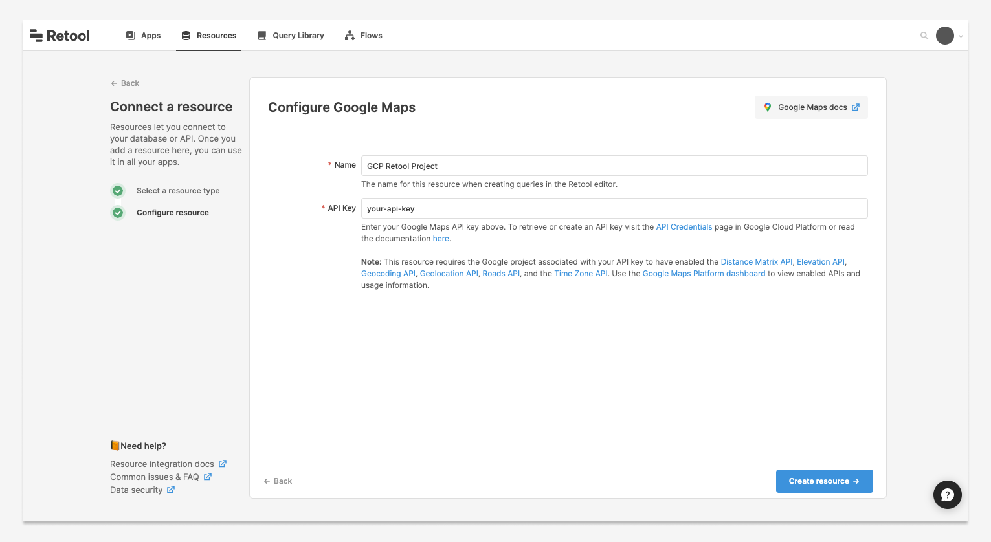Open the API Credentials link
The width and height of the screenshot is (991, 542).
[684, 227]
